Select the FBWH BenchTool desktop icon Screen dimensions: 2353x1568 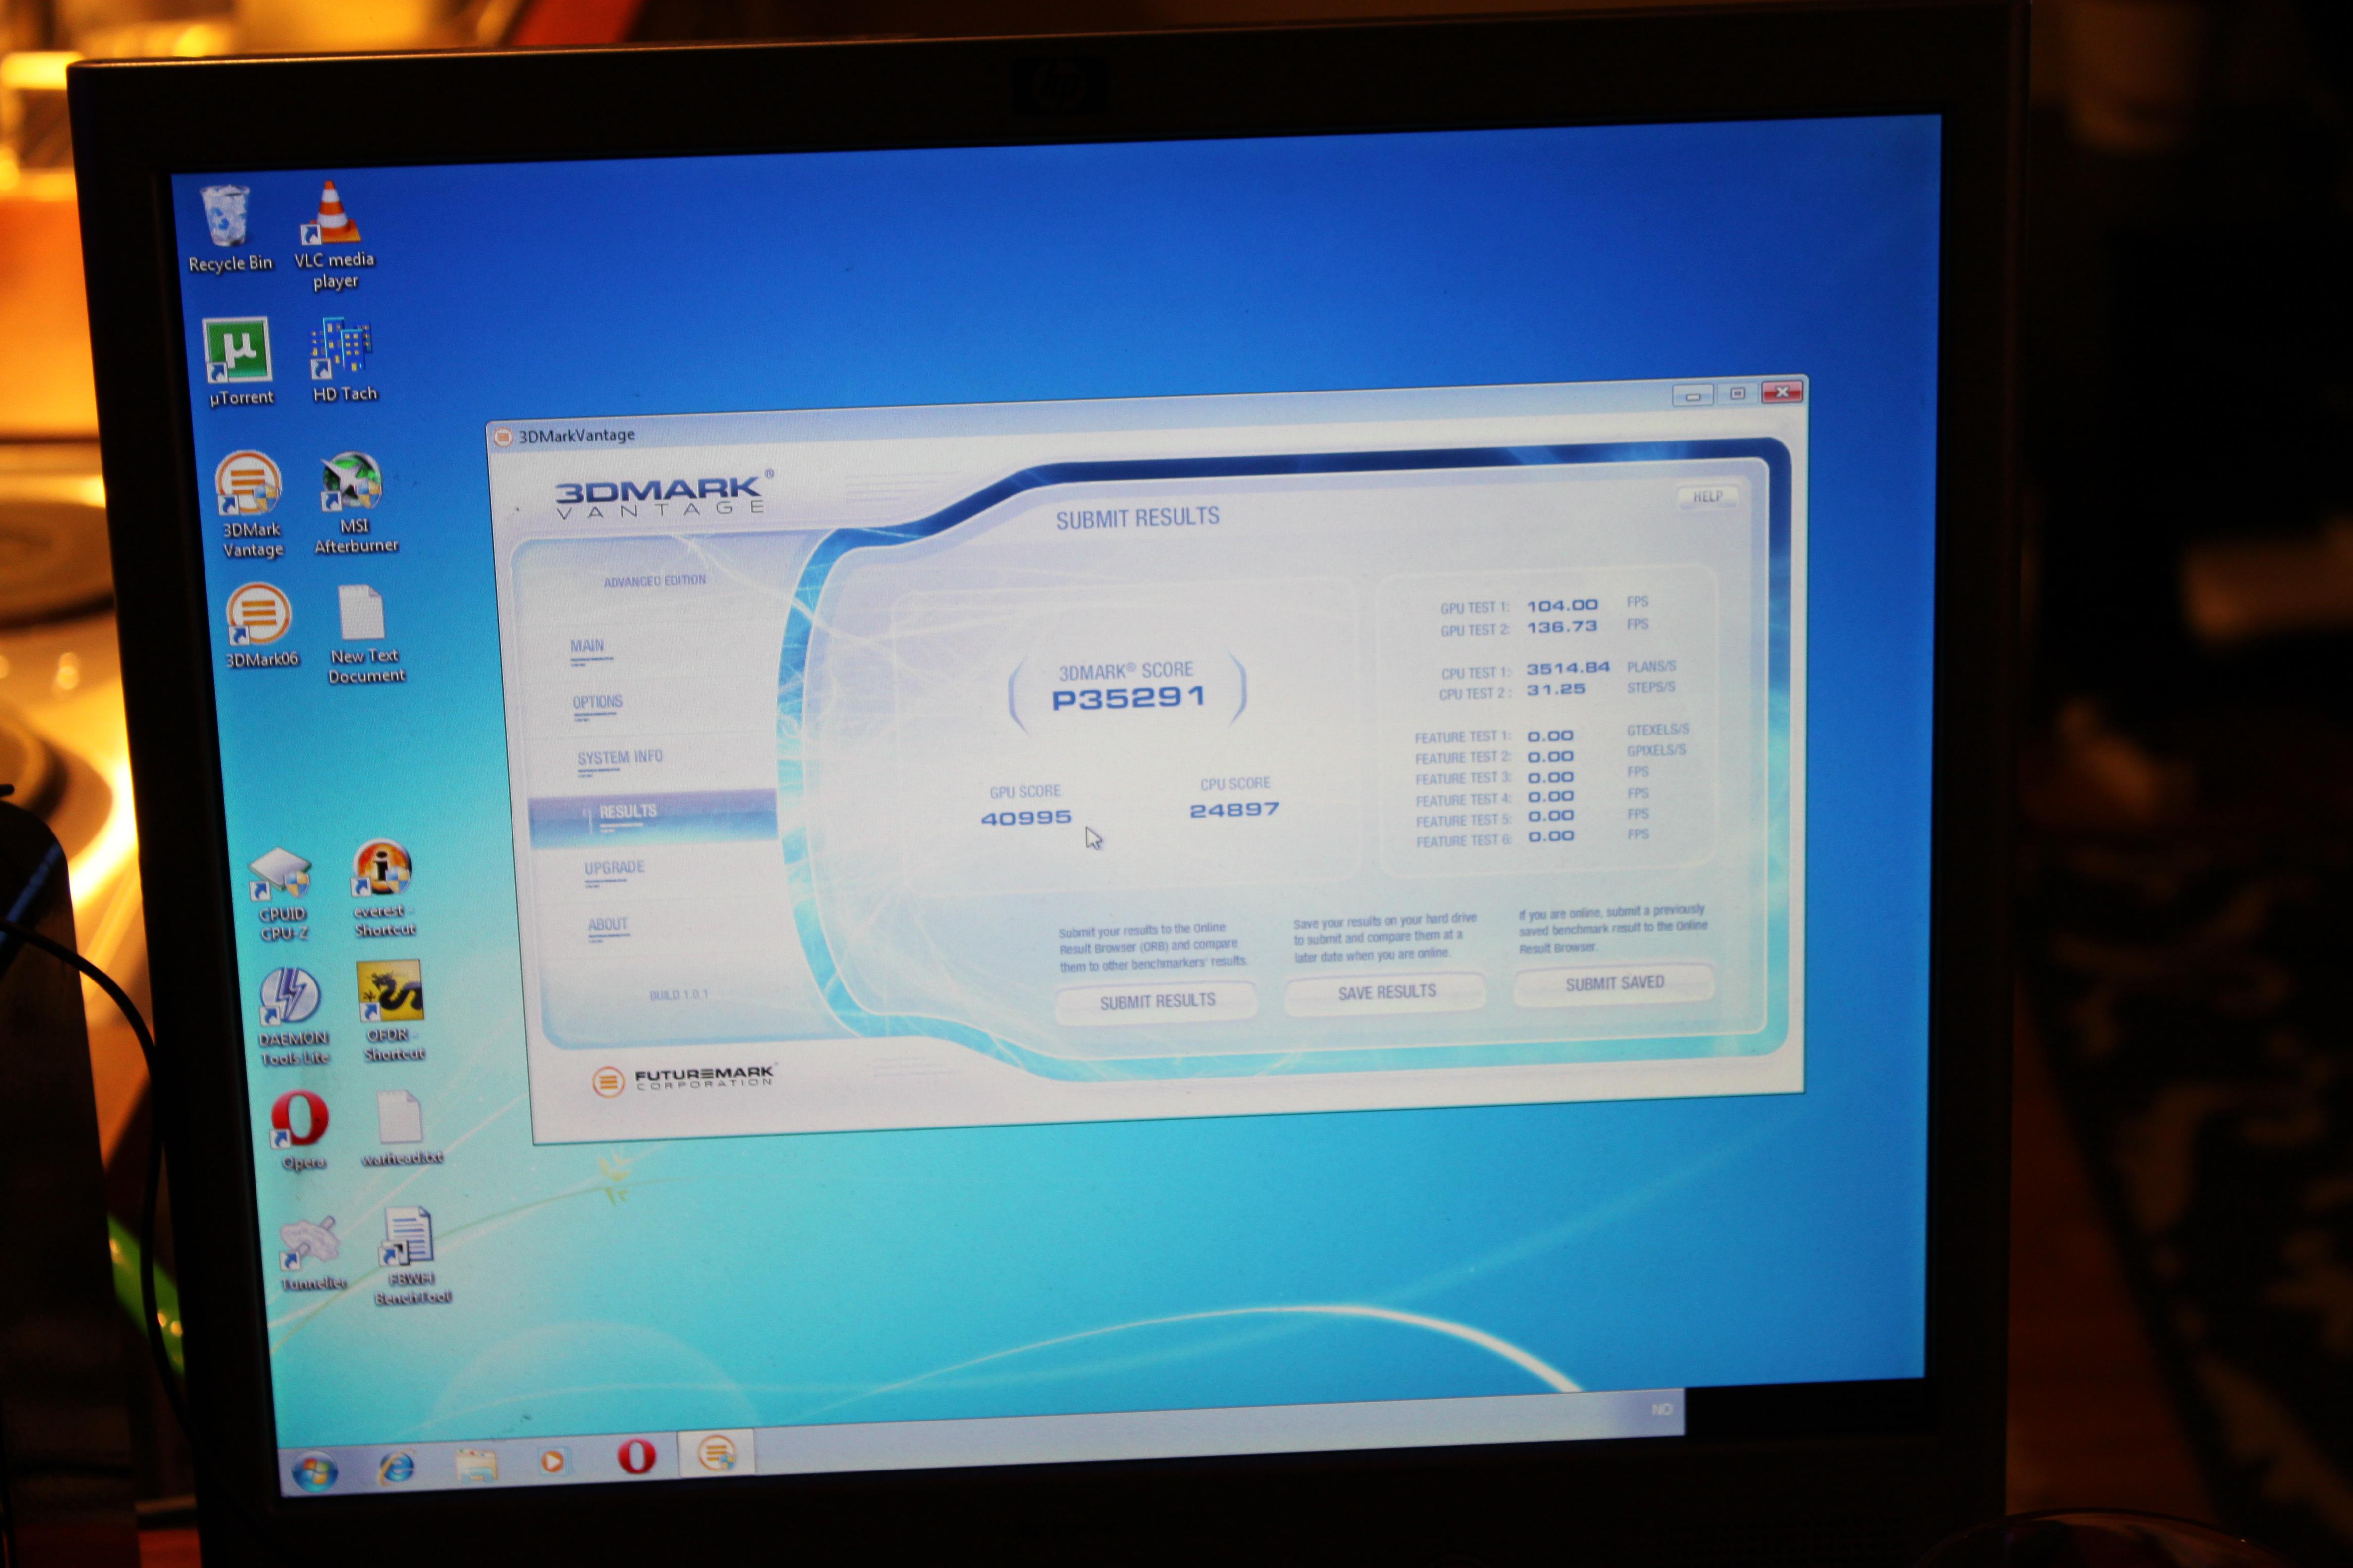[410, 1255]
